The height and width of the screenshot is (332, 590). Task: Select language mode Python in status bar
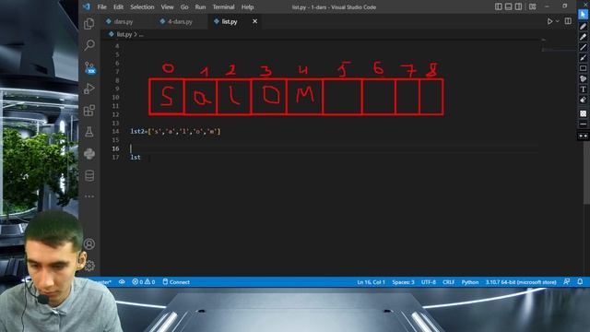[470, 282]
